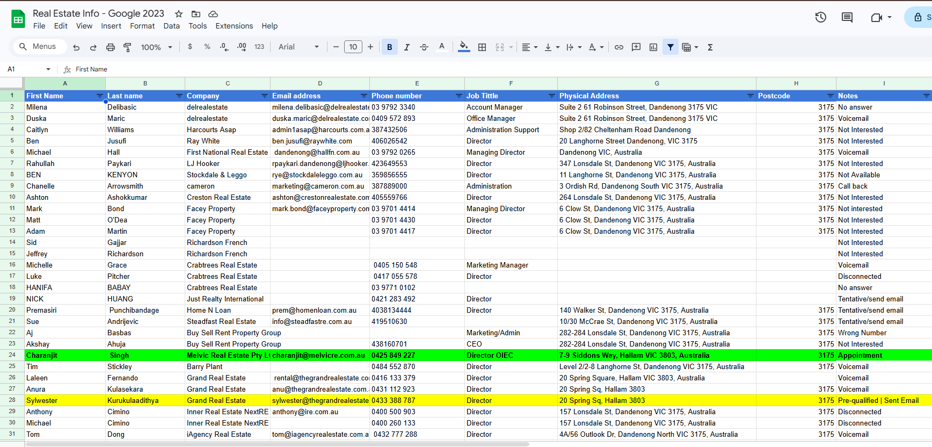The width and height of the screenshot is (932, 447).
Task: Insert link using chain icon
Action: 619,47
